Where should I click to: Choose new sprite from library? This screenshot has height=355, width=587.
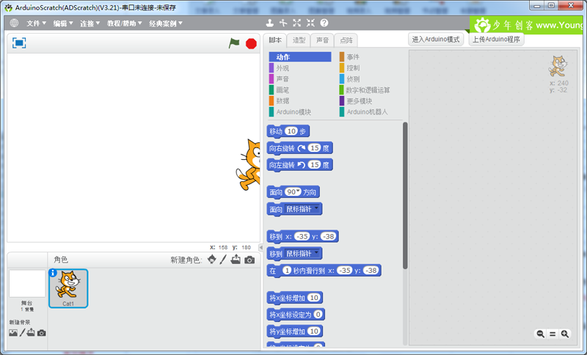(x=212, y=260)
